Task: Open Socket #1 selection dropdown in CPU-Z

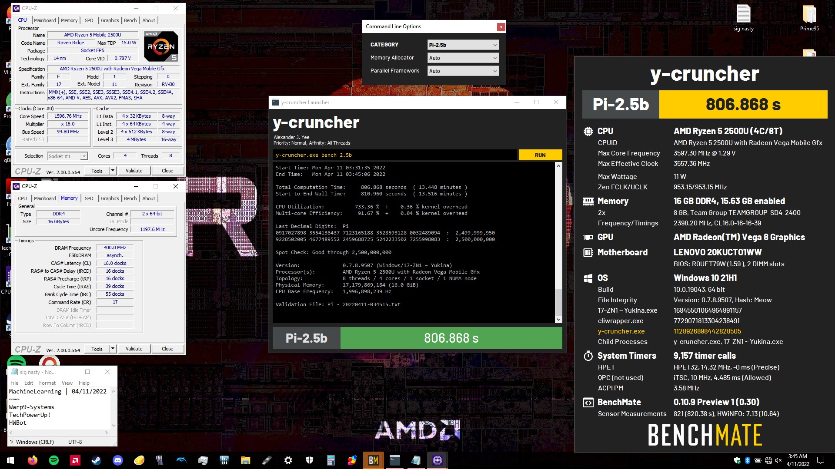Action: click(x=67, y=156)
